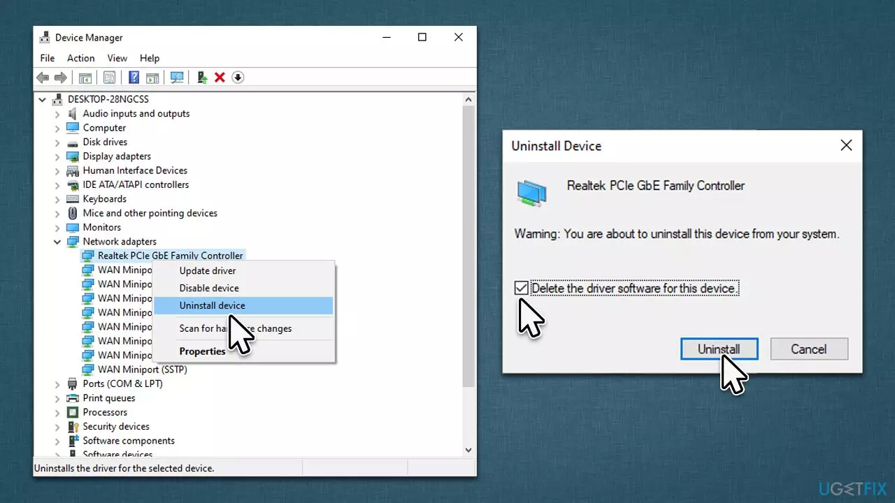Image resolution: width=895 pixels, height=503 pixels.
Task: Select DESKTOP-28NGCSS root label
Action: (108, 99)
